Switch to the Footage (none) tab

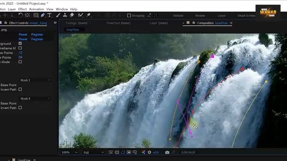tap(77, 23)
